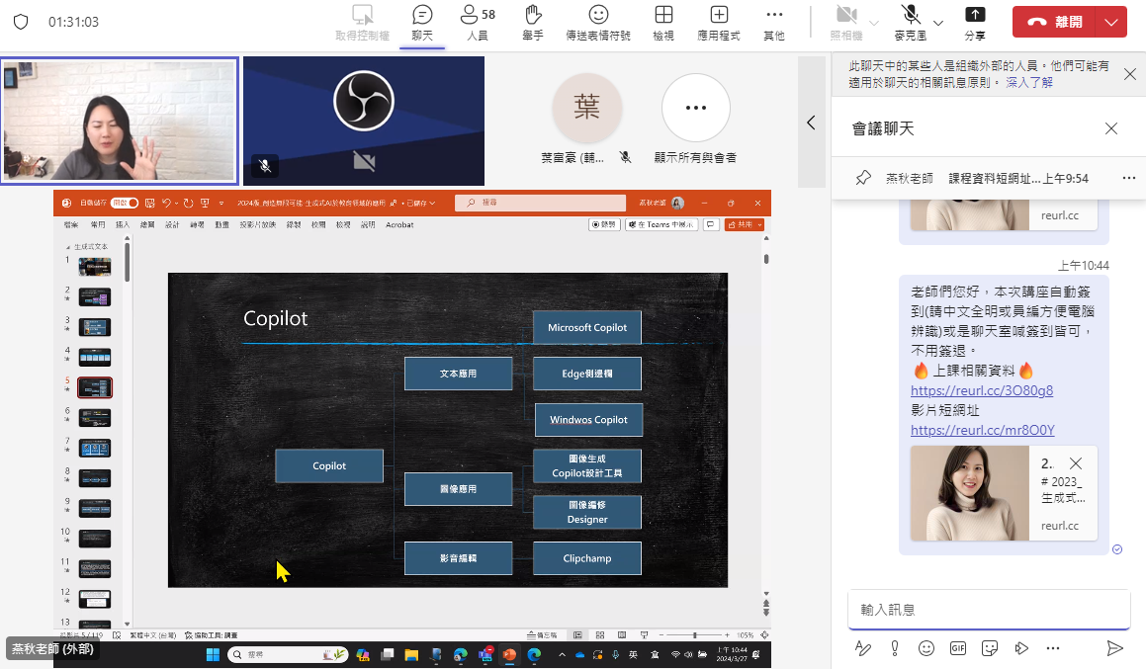Image resolution: width=1146 pixels, height=669 pixels.
Task: Expand the Quick Access Toolbar customize arrow
Action: tap(220, 203)
